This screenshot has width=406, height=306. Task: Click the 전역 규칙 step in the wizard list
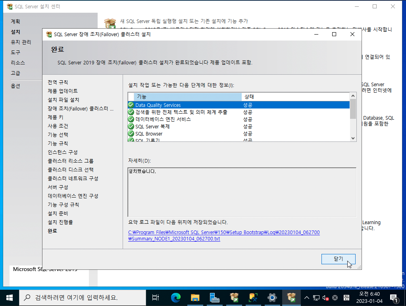58,82
